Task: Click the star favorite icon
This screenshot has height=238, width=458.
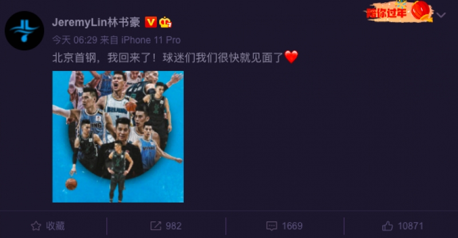Action: click(36, 226)
